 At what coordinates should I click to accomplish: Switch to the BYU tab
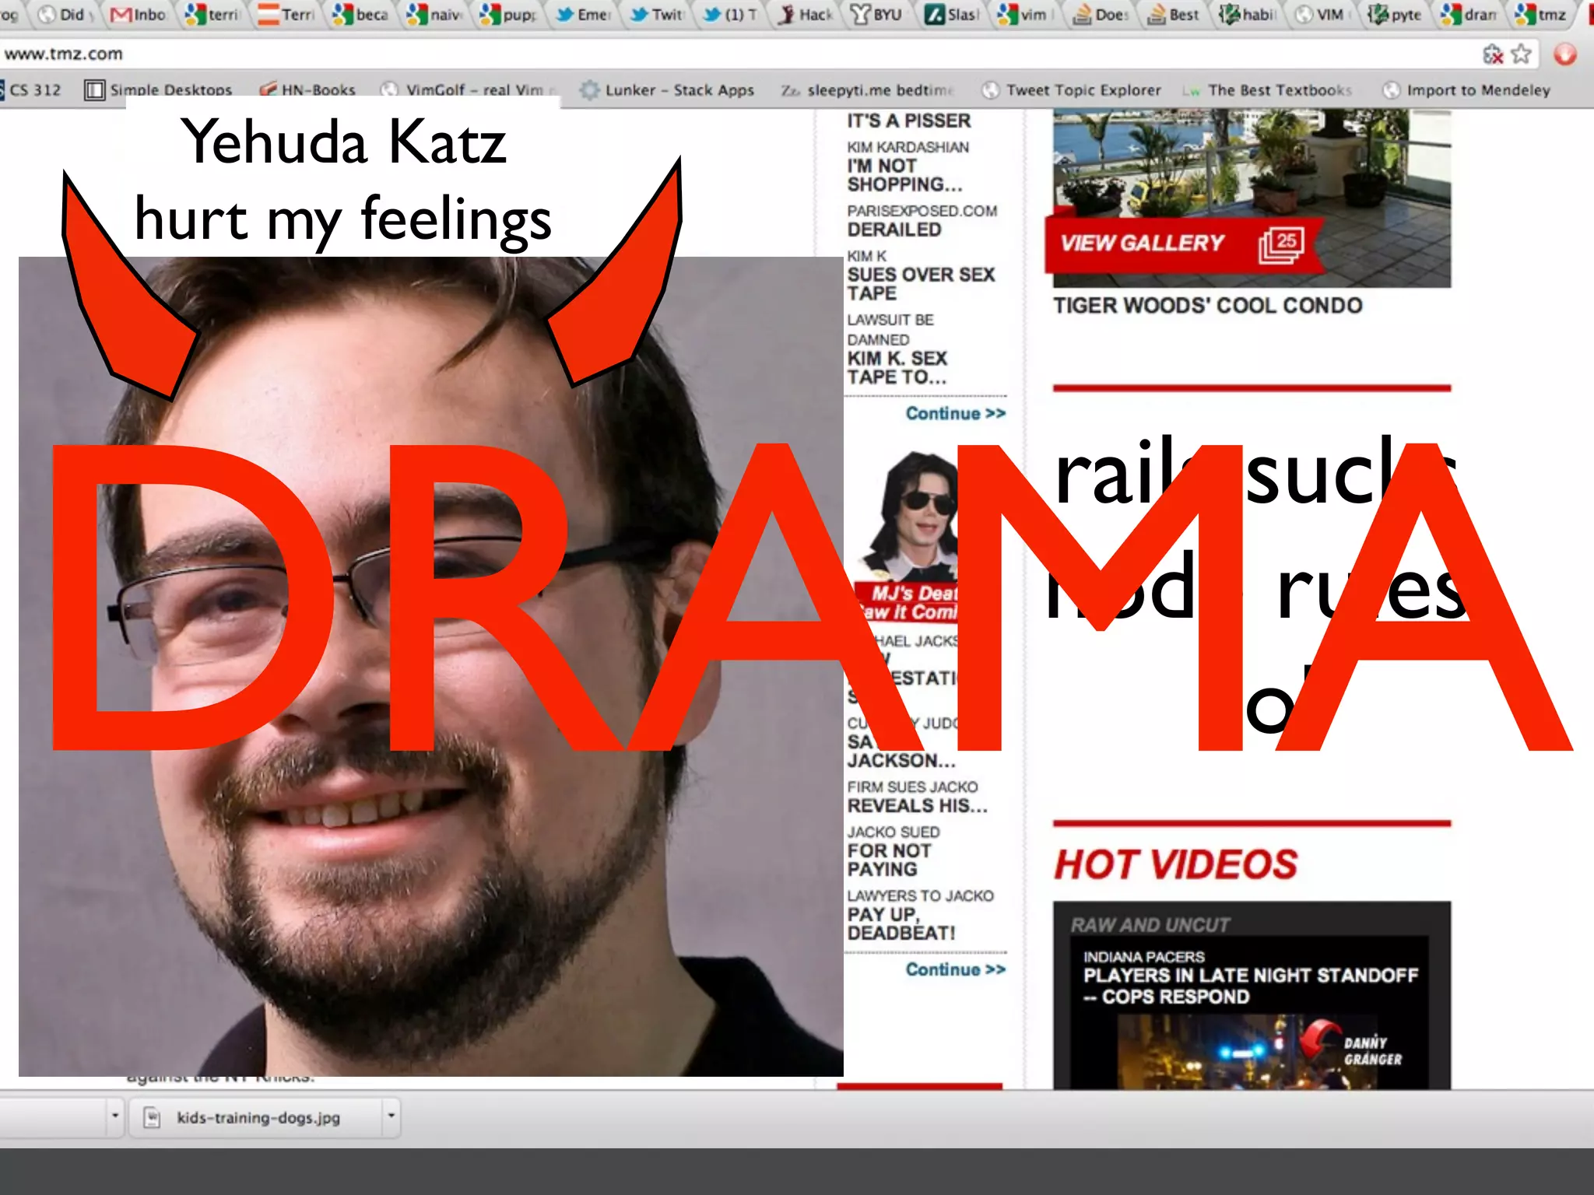878,15
